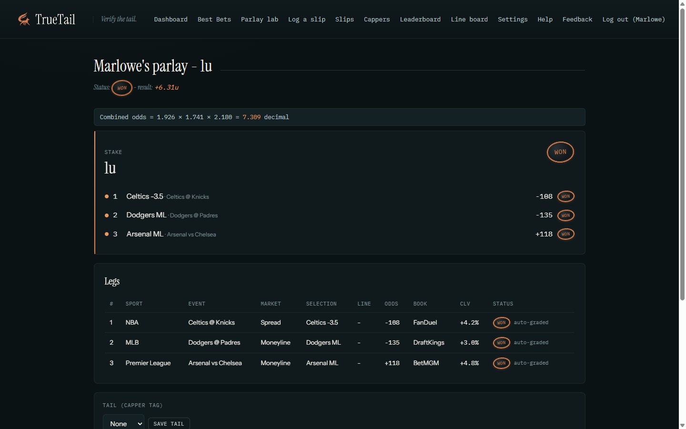Click the SELECTION column header

coord(321,304)
